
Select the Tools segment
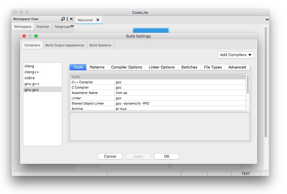pos(78,67)
